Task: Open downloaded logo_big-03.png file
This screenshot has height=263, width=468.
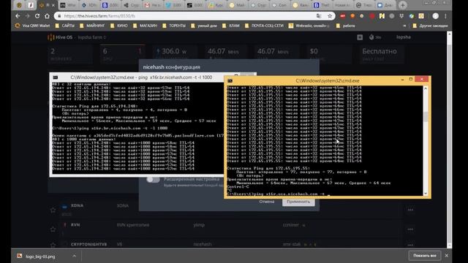Action: (x=40, y=256)
